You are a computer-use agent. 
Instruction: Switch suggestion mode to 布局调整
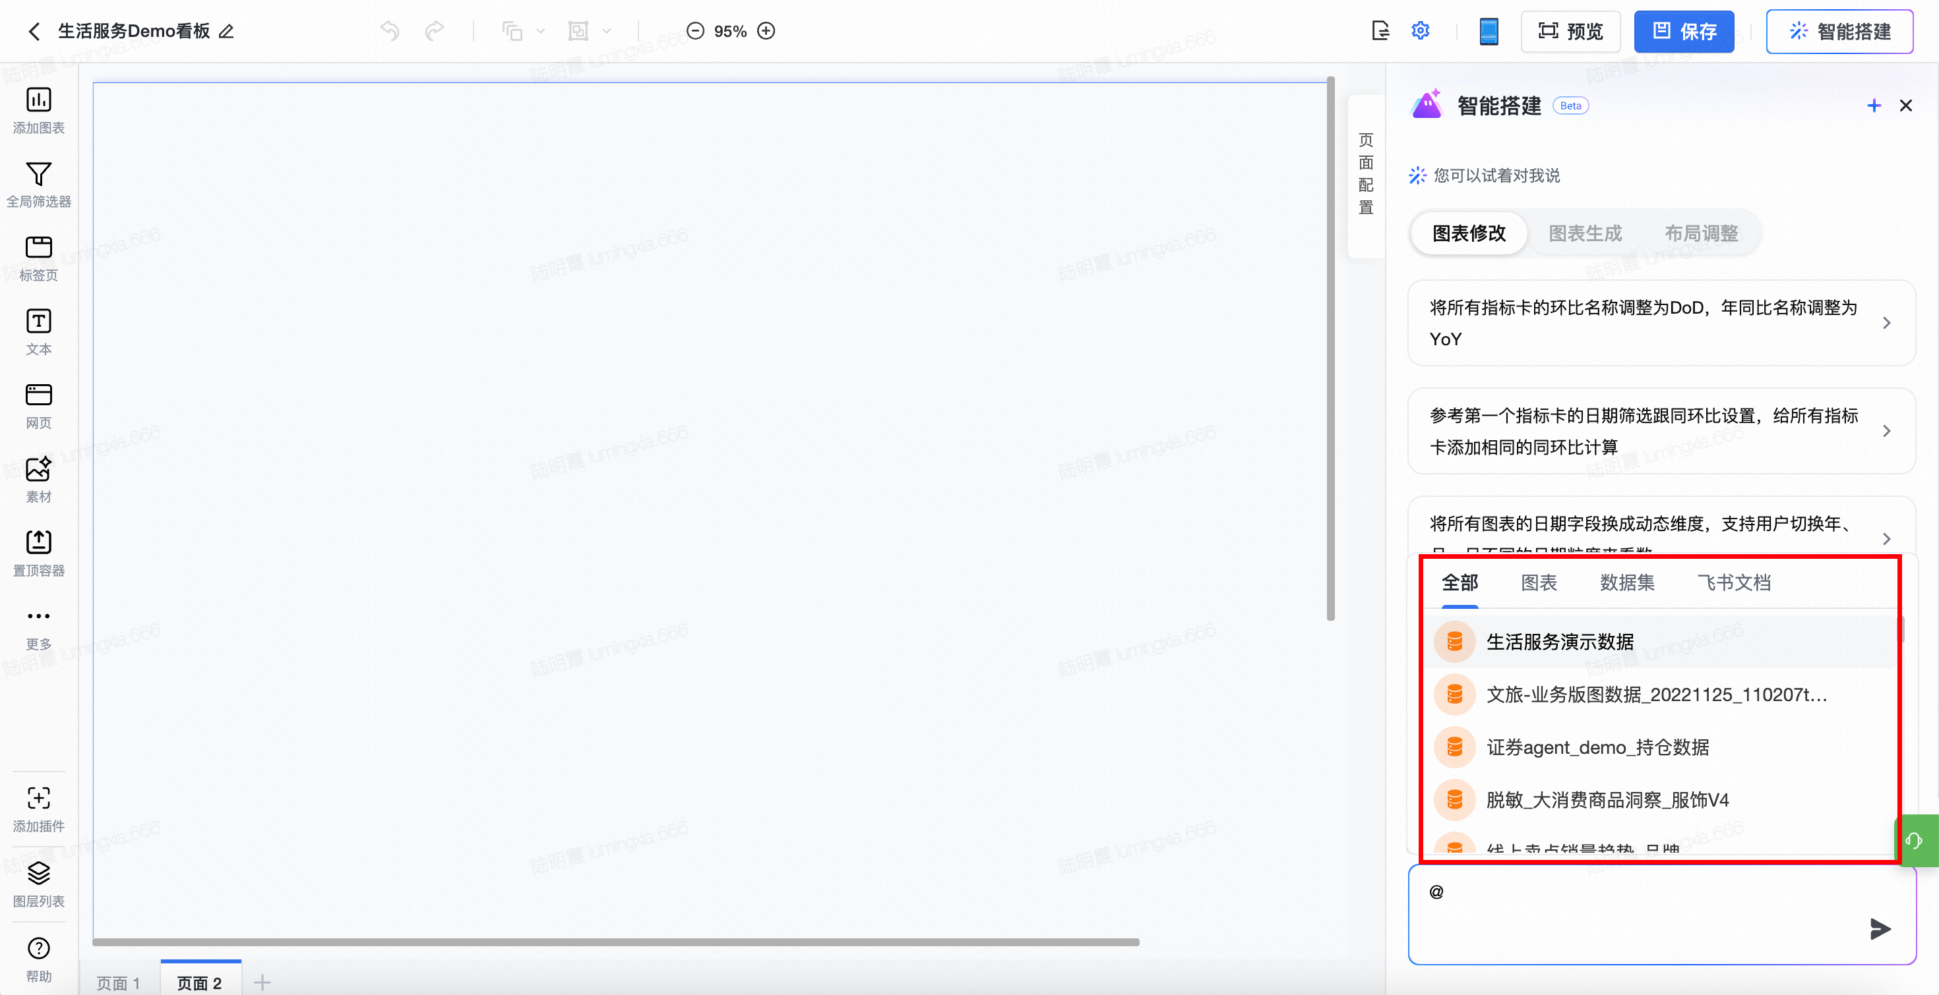coord(1701,234)
